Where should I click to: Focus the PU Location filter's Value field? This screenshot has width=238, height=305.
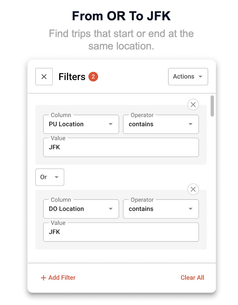(121, 148)
